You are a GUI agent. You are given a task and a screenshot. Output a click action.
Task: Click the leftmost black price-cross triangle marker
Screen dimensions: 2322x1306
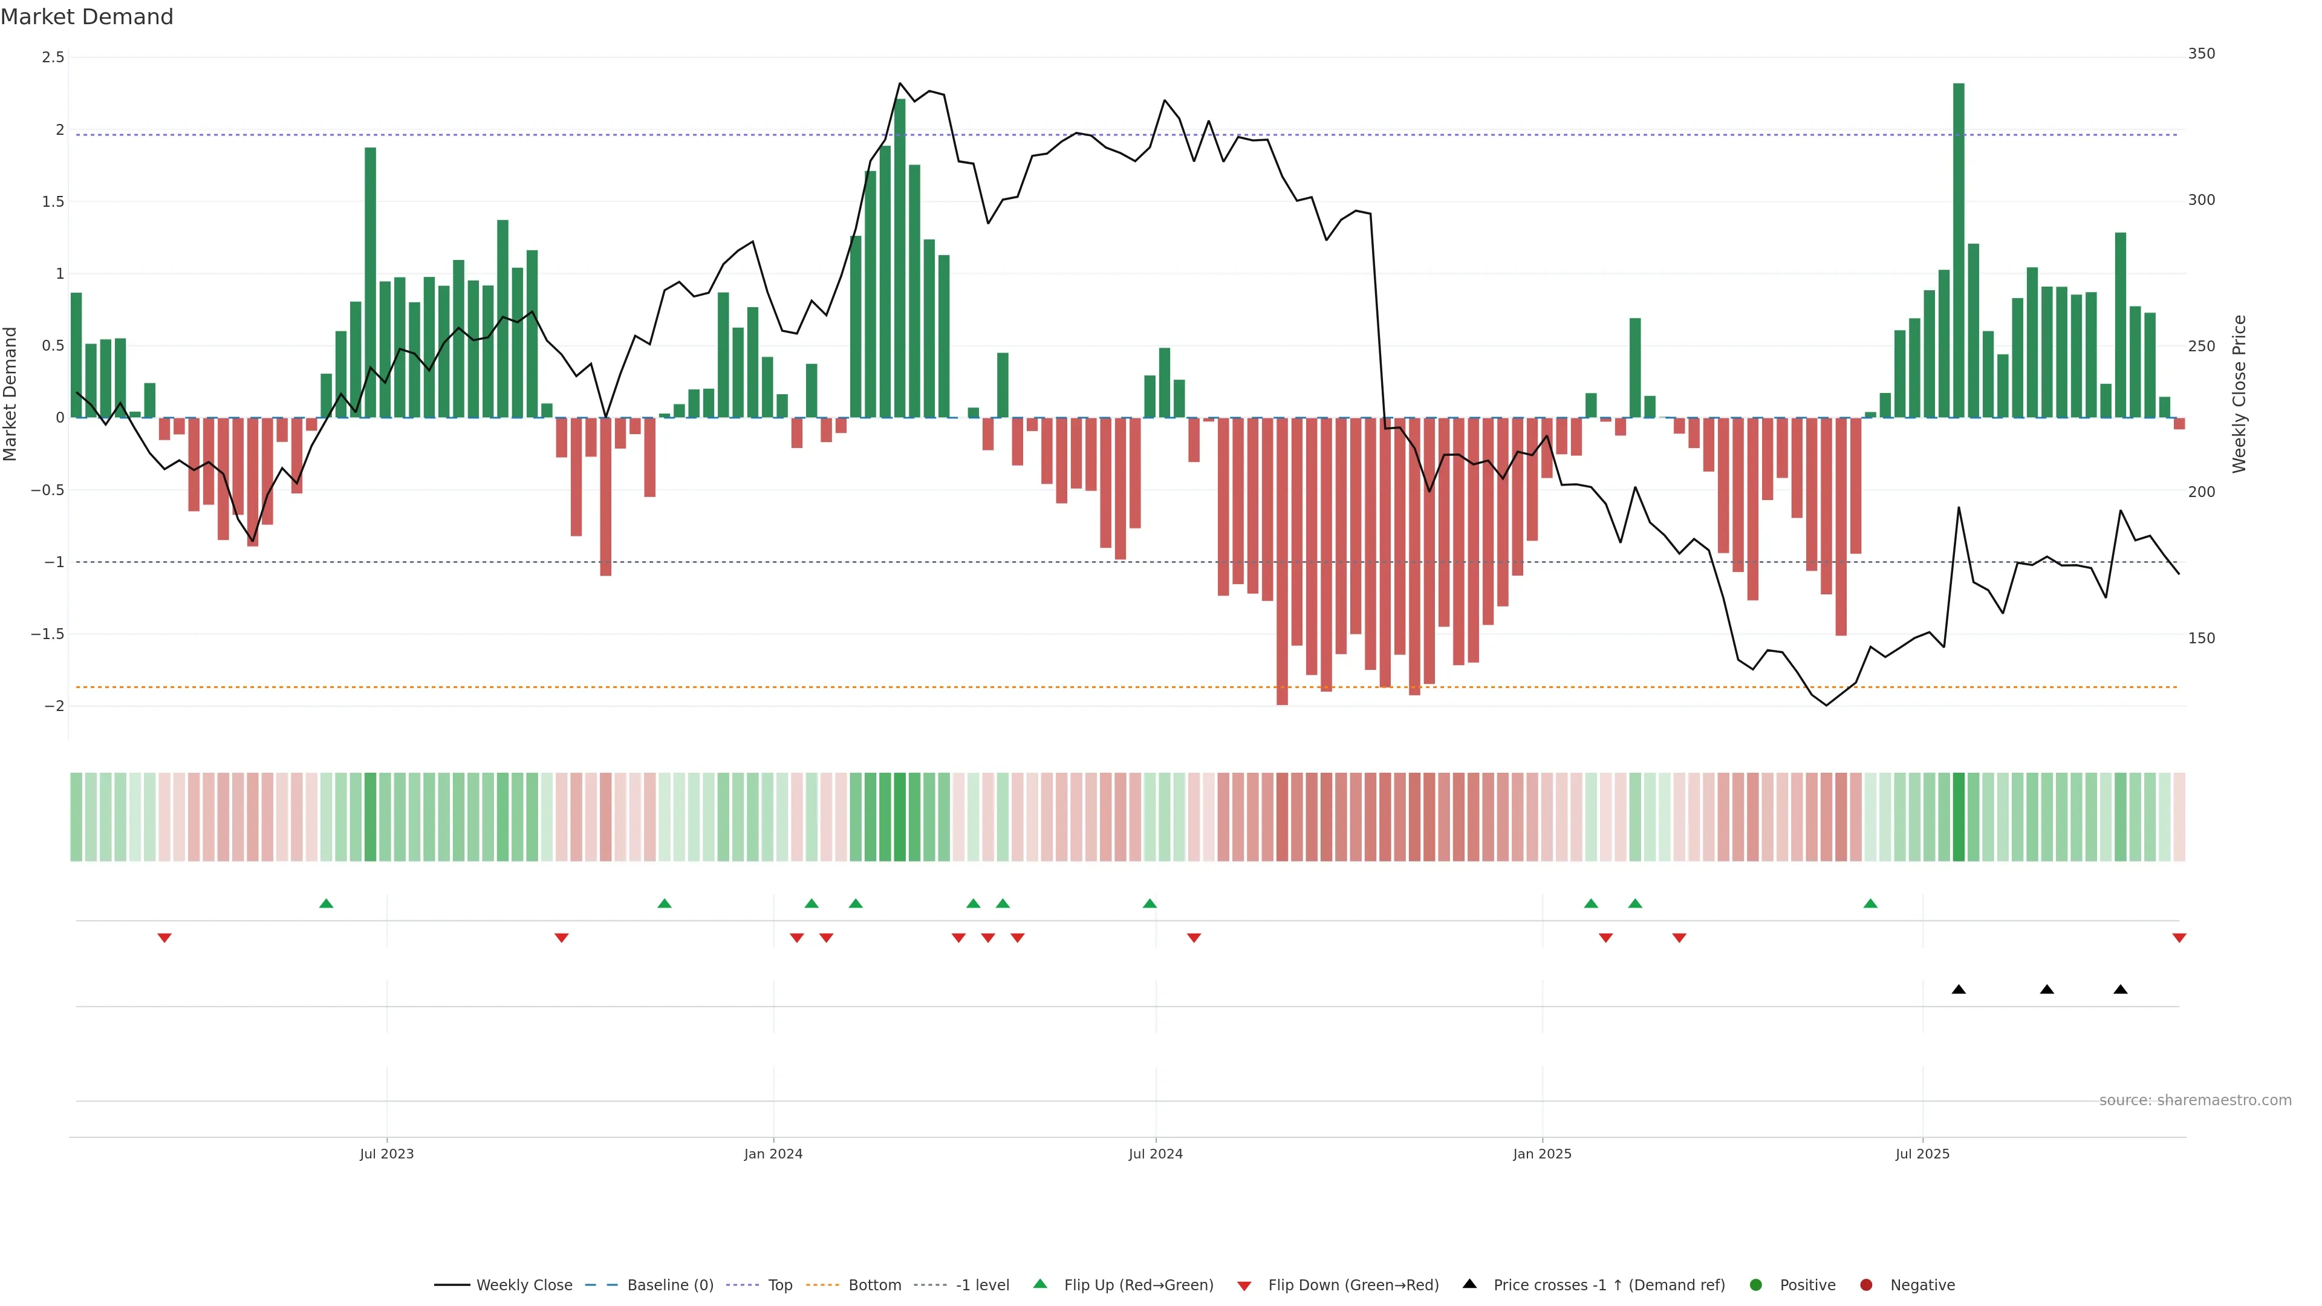(x=1959, y=990)
